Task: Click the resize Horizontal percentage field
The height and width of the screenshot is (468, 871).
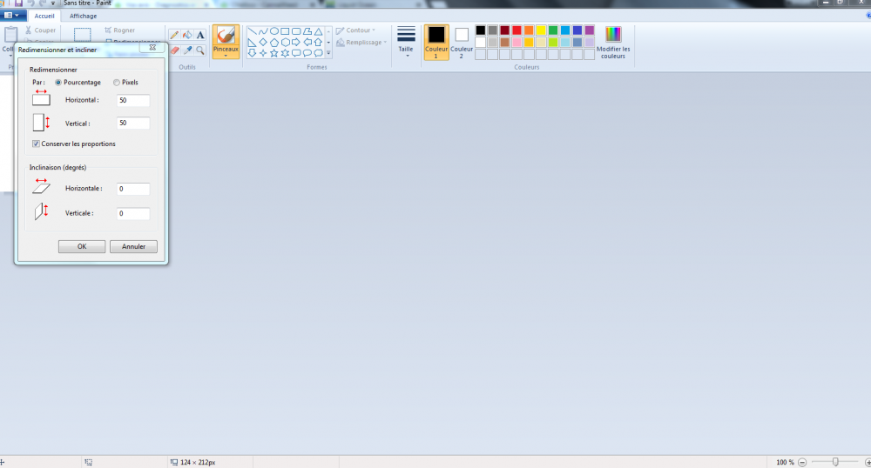Action: point(132,100)
